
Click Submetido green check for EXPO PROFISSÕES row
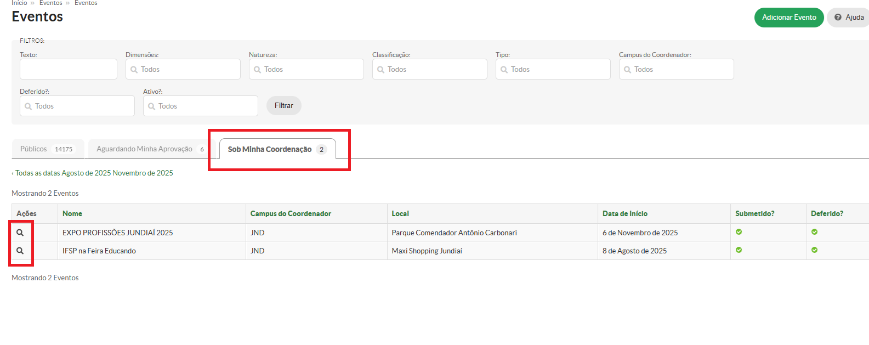[x=739, y=232]
